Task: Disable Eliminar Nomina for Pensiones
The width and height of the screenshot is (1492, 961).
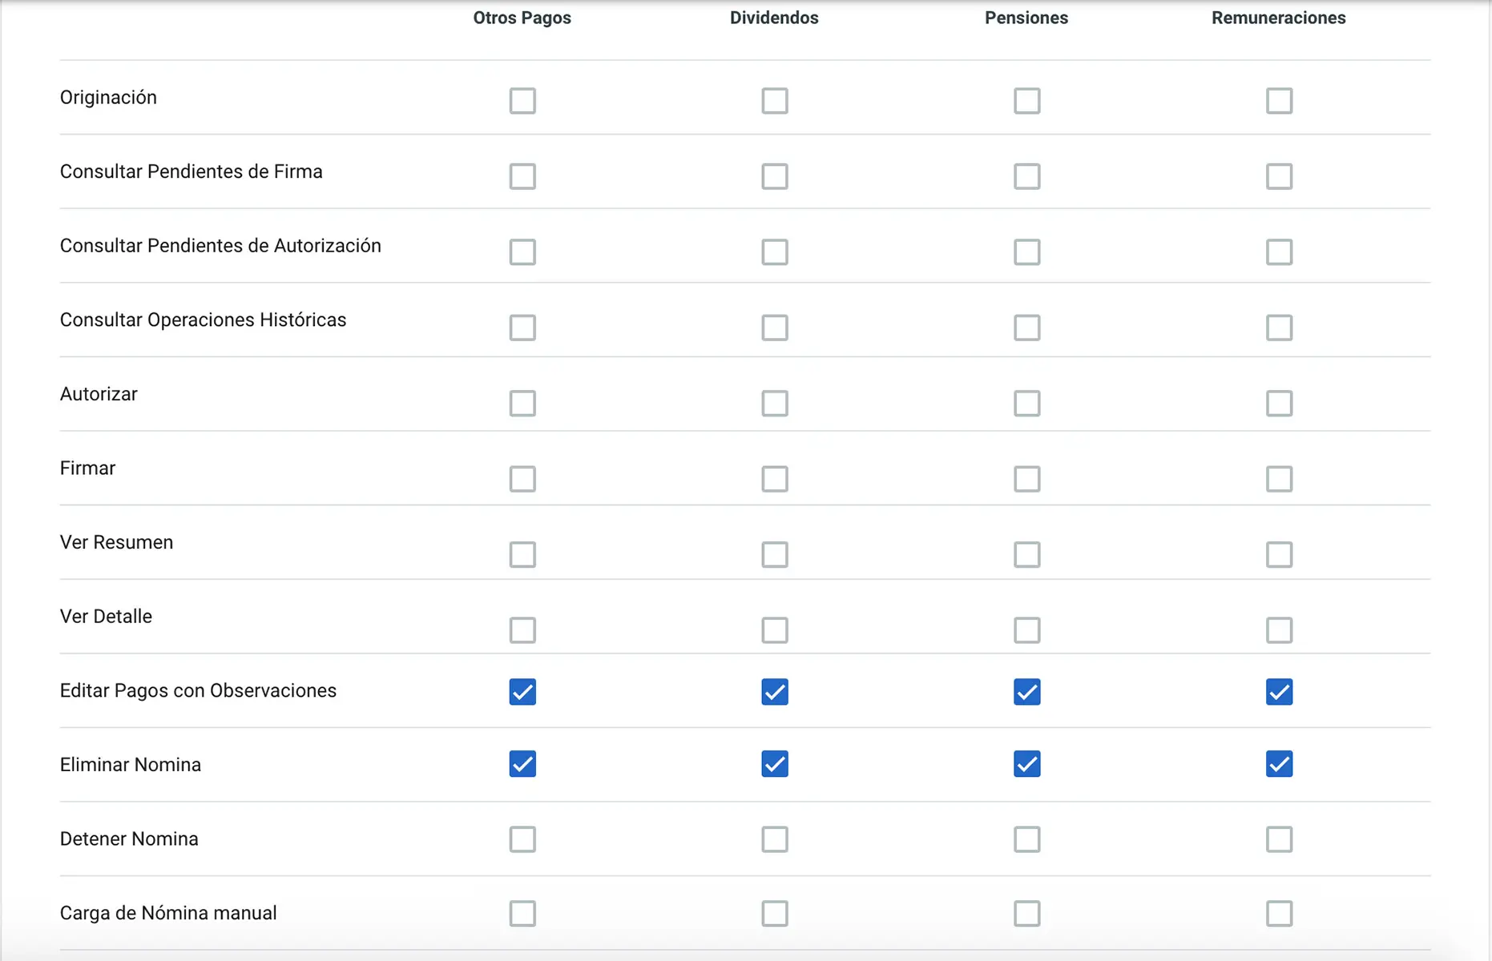Action: [1026, 764]
